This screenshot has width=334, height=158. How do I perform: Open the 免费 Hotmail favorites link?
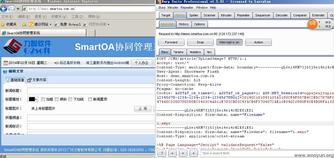68,24
